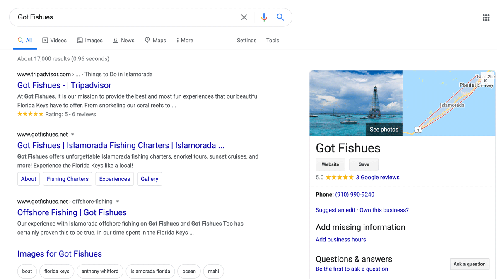Open search Settings
The image size is (497, 279).
pyautogui.click(x=246, y=41)
